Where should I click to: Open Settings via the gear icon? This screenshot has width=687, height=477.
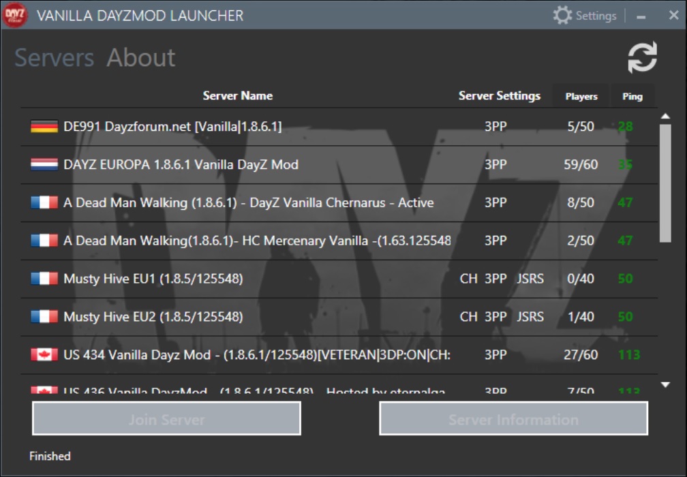tap(562, 15)
